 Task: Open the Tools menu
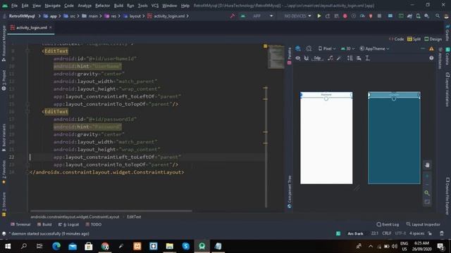coord(142,6)
